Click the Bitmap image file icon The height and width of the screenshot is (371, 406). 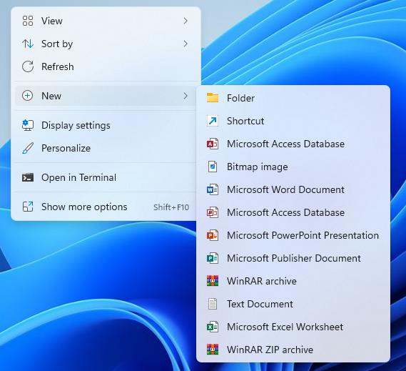click(x=213, y=167)
